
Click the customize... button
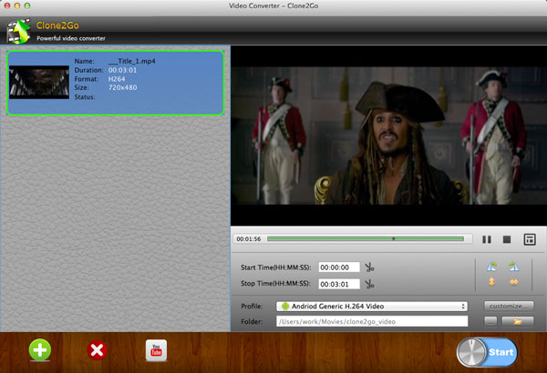click(509, 306)
